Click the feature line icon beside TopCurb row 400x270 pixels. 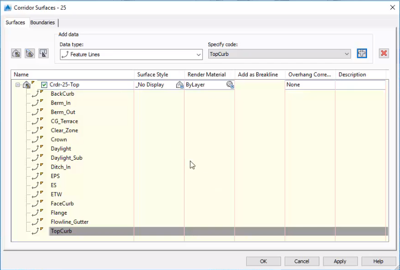point(35,231)
